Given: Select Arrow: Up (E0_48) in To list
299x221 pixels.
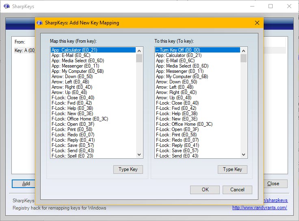Looking at the screenshot, I should point(197,98).
